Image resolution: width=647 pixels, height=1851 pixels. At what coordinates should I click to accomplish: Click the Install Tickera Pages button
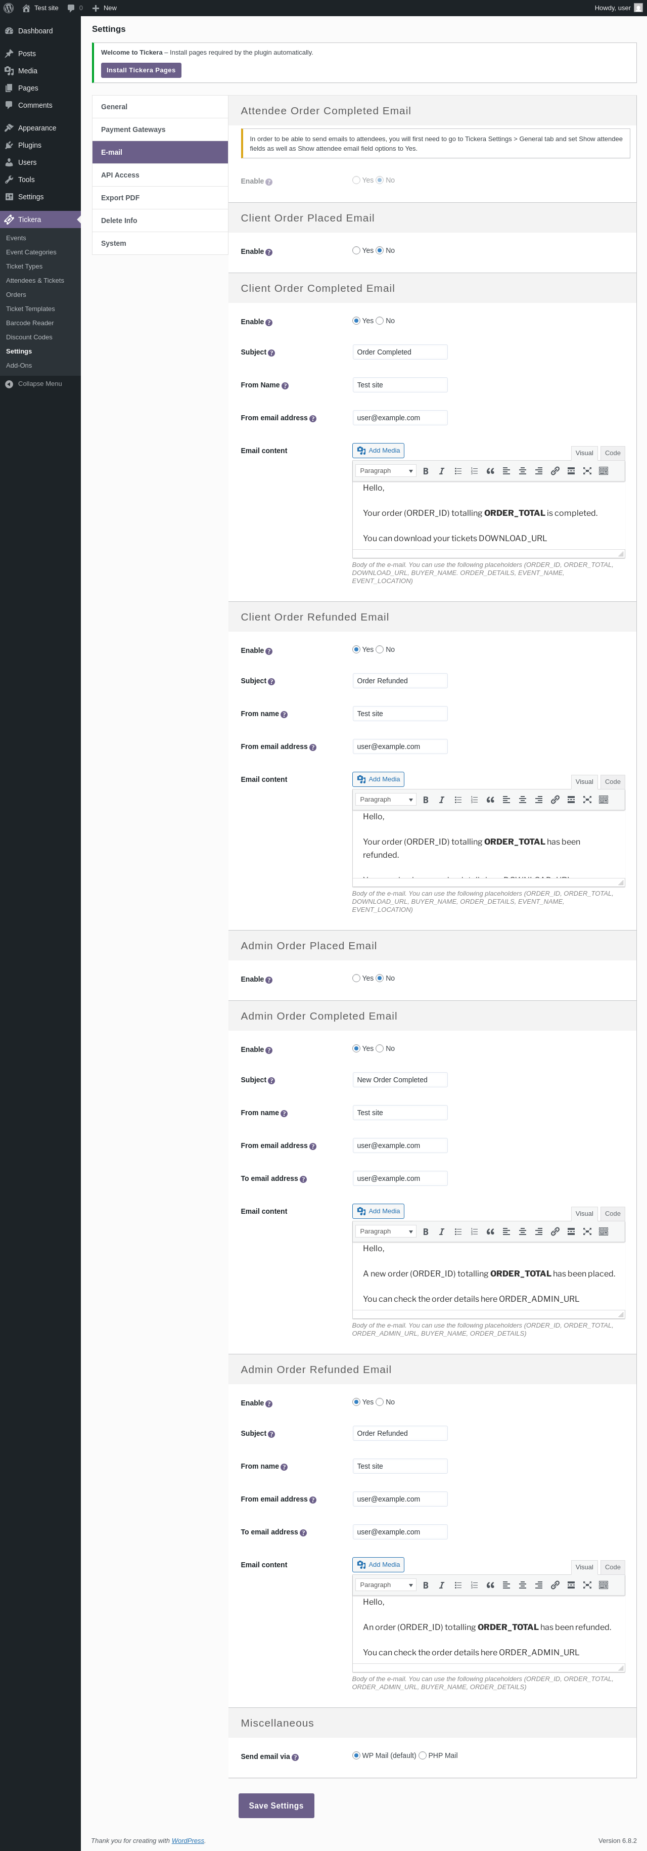pyautogui.click(x=141, y=70)
